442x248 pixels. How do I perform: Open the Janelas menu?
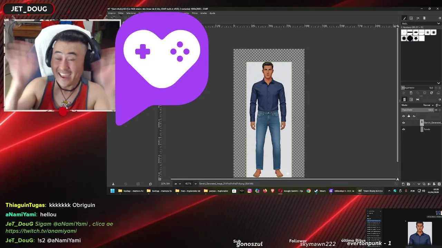203,13
